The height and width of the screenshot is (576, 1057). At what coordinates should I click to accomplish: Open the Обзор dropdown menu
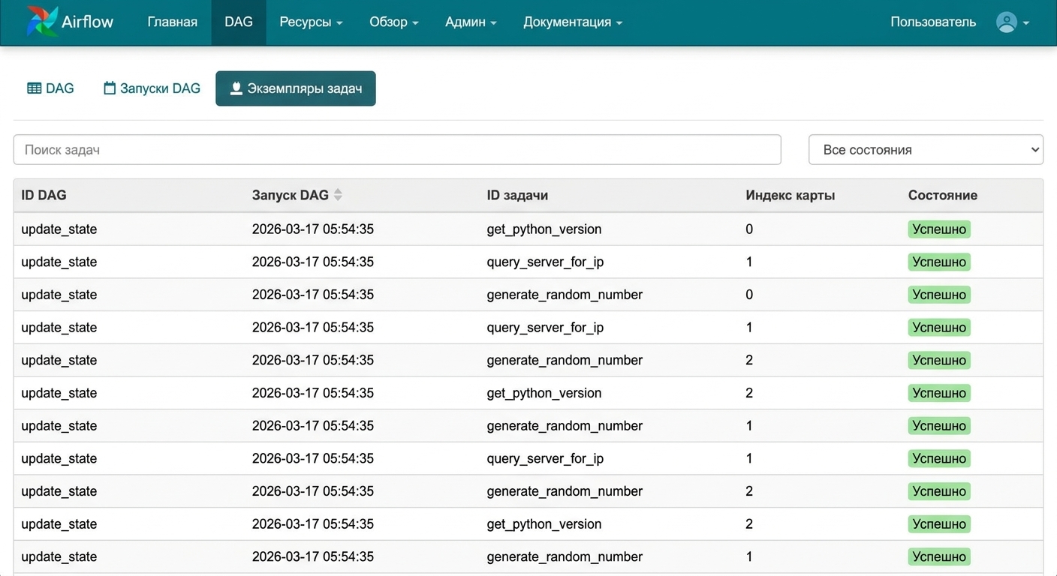(393, 22)
